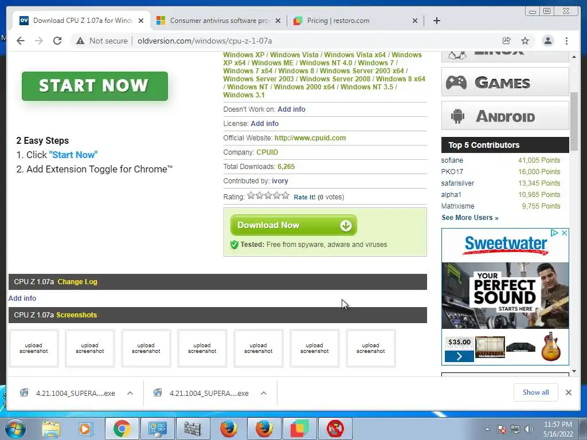
Task: Open Add info next to Doesn't Work on
Action: (x=291, y=109)
